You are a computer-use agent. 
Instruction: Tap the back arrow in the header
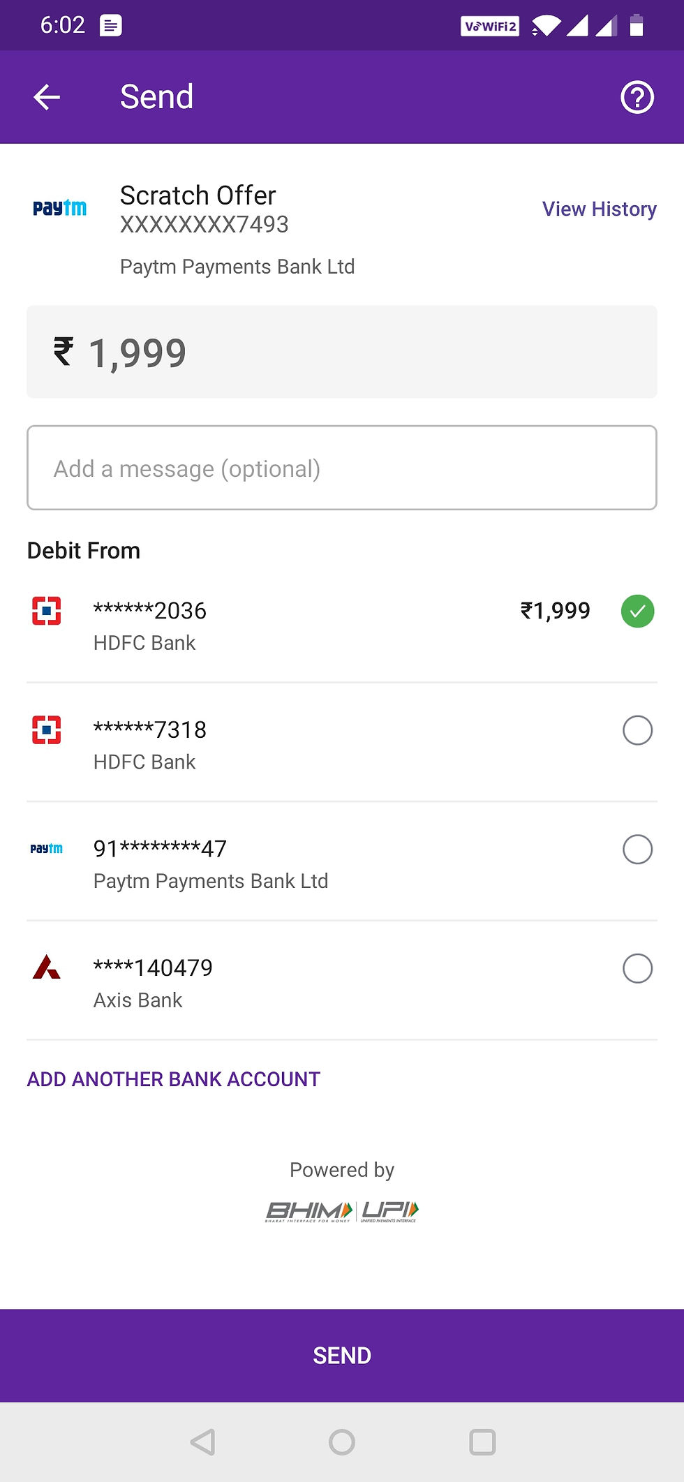click(x=47, y=97)
